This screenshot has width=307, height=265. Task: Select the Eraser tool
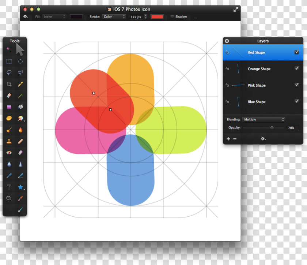click(9, 96)
